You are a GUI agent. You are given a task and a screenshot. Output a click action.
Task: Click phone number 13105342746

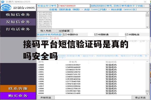pos(73,91)
